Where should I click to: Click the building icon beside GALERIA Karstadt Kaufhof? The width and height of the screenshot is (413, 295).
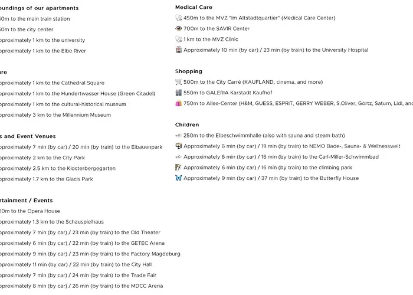[179, 93]
